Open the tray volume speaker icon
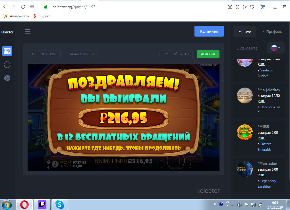Viewport: 290px width, 210px height. click(x=239, y=205)
